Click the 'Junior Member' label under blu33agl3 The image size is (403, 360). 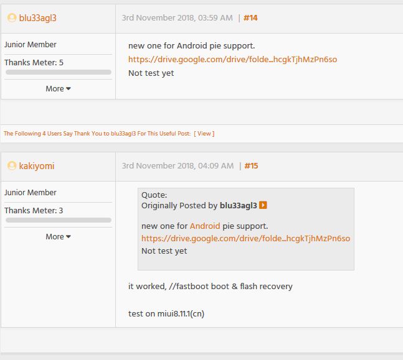[x=31, y=45]
